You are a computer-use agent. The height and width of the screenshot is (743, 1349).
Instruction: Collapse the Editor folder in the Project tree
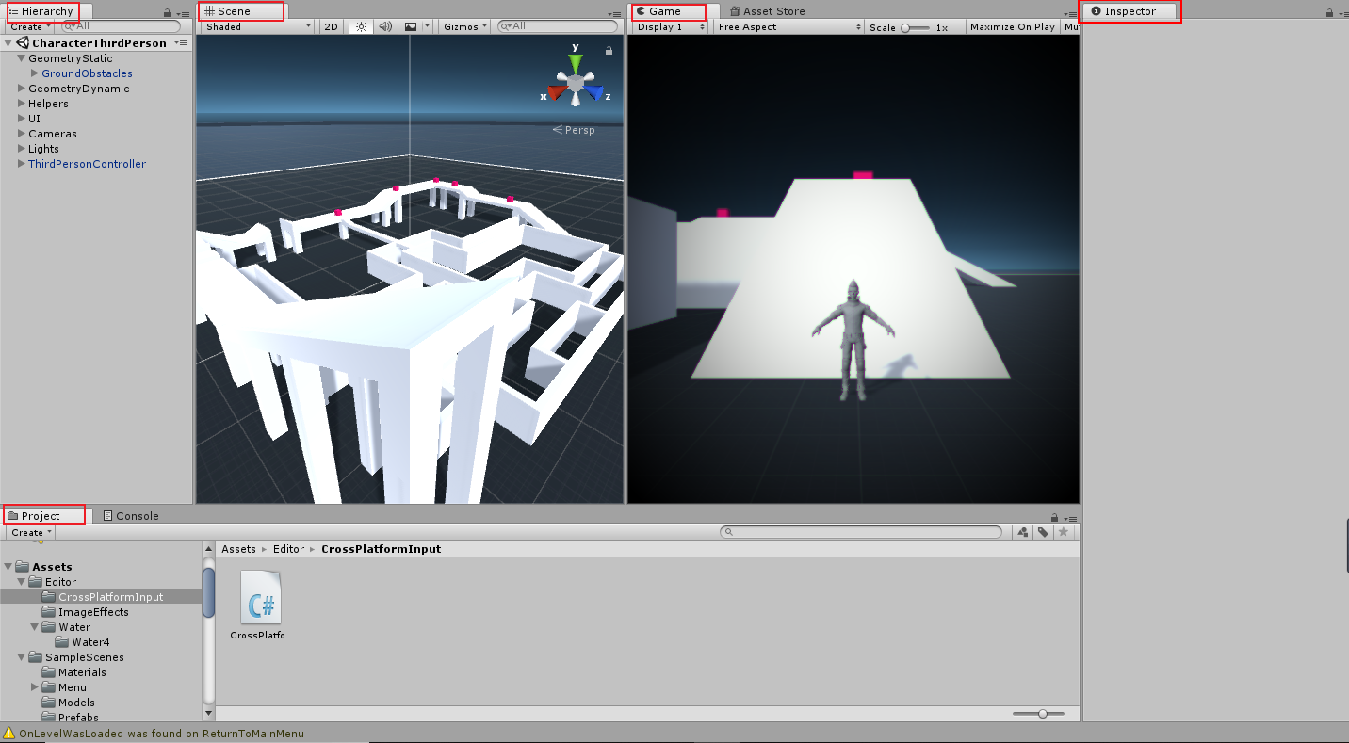click(x=22, y=581)
